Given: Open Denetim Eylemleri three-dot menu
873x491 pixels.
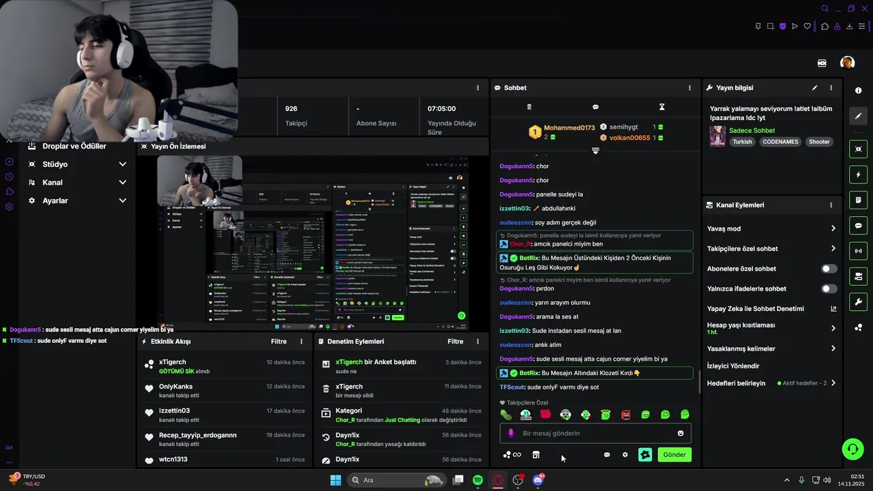Looking at the screenshot, I should click(477, 342).
